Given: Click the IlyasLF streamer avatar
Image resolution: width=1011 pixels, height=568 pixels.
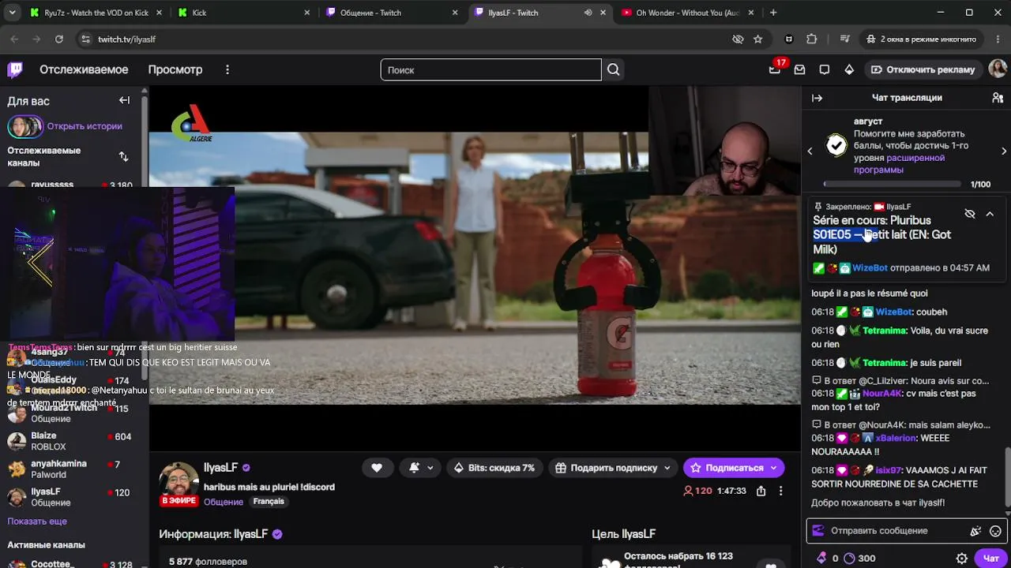Looking at the screenshot, I should tap(179, 482).
